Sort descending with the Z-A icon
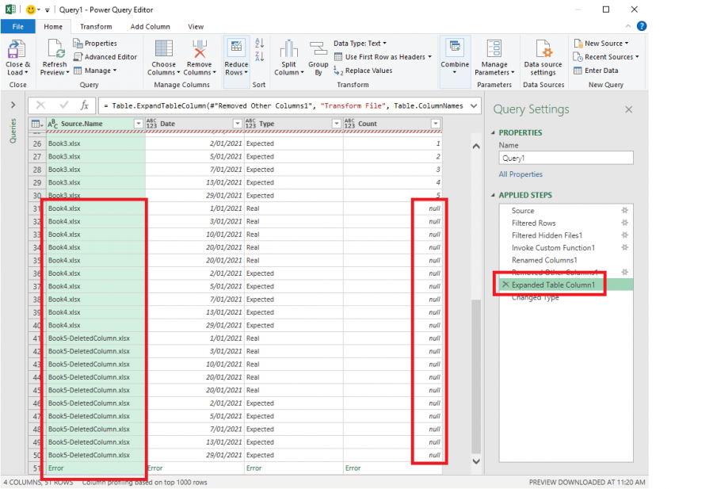This screenshot has height=489, width=713. [x=259, y=56]
